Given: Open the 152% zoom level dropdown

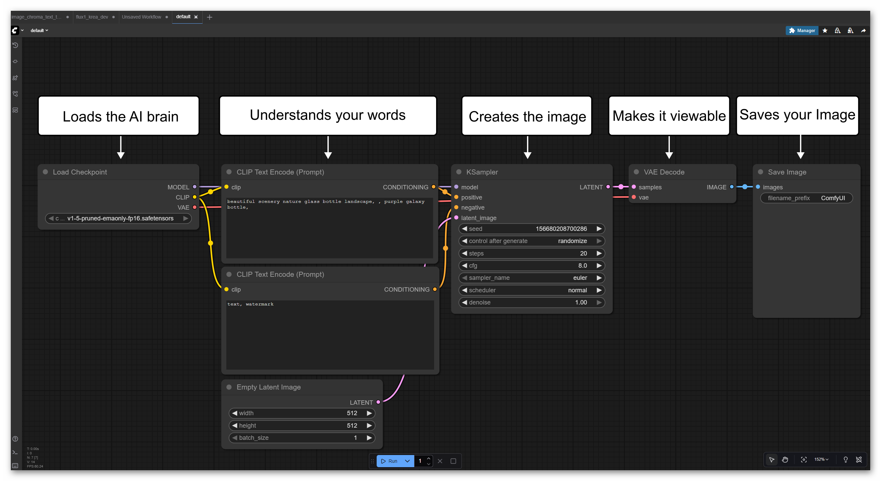Looking at the screenshot, I should pos(821,459).
